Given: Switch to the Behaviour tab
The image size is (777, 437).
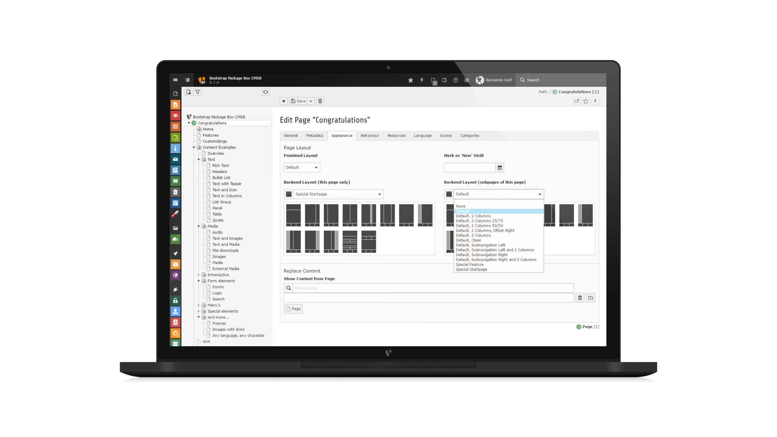Looking at the screenshot, I should click(x=370, y=136).
